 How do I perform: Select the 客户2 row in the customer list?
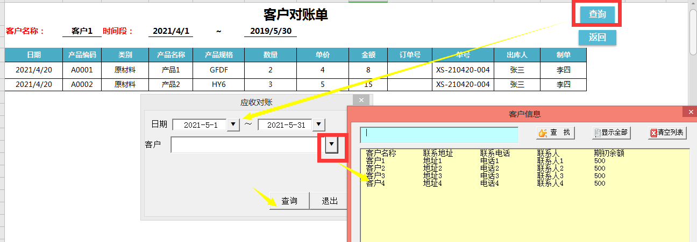[524, 168]
